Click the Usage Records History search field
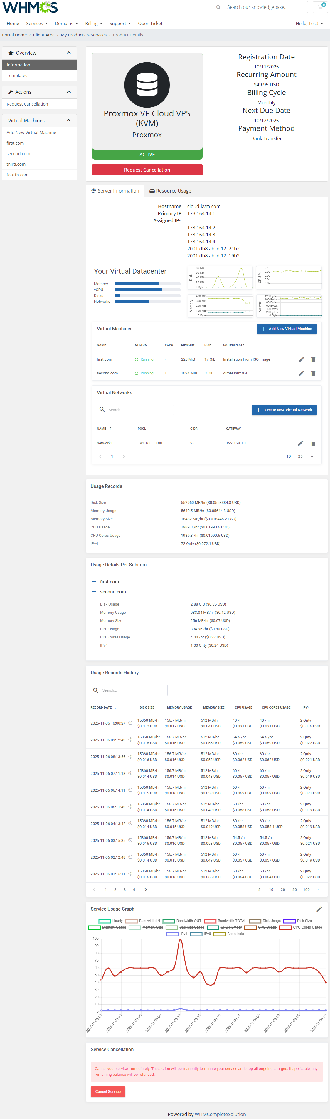Screen dimensions: 330x1119 129,691
